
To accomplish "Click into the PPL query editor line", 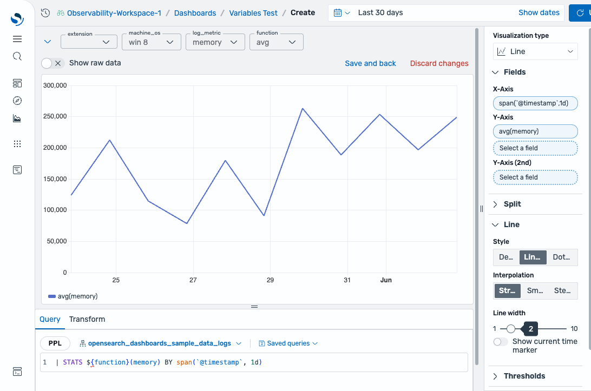I will pos(254,362).
